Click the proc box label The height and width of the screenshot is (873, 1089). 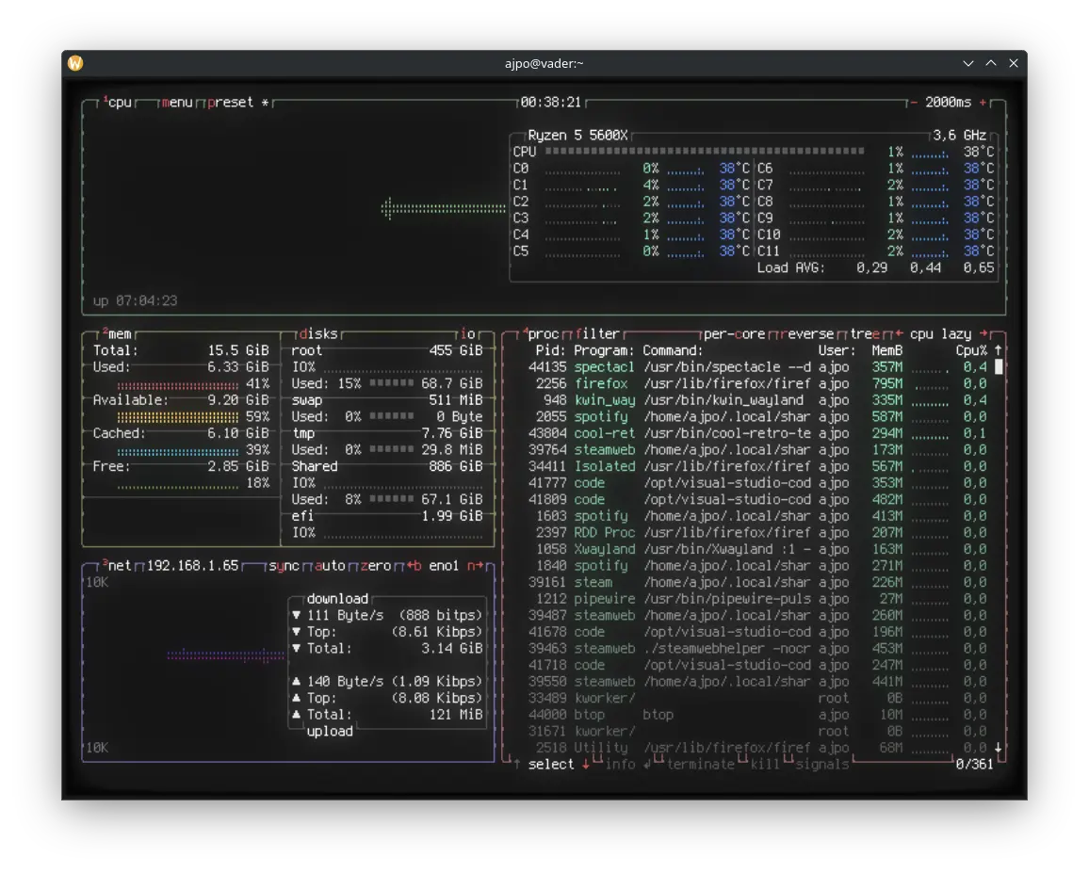(541, 334)
